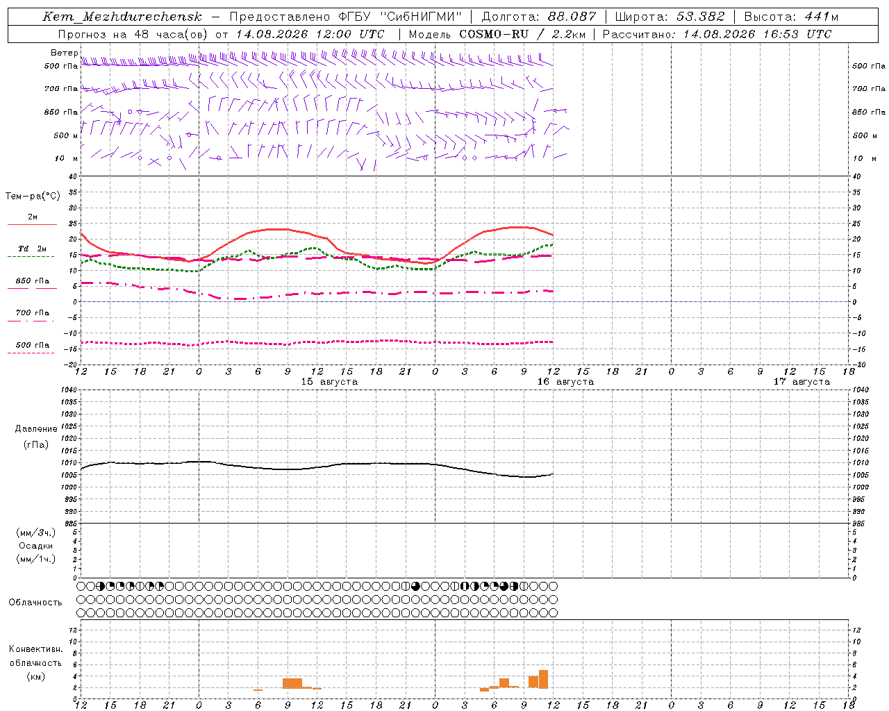Select the 2м temperature legend line
This screenshot has height=711, width=889.
tap(32, 220)
